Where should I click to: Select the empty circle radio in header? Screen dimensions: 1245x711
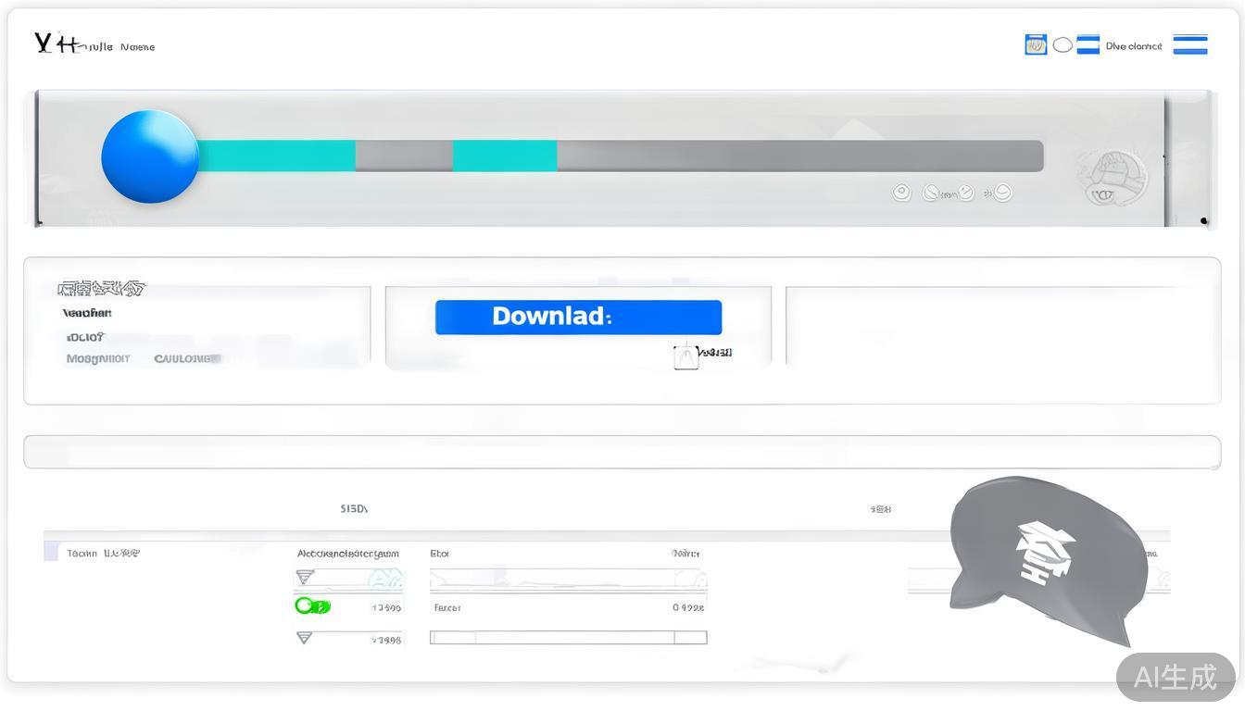(x=1063, y=44)
